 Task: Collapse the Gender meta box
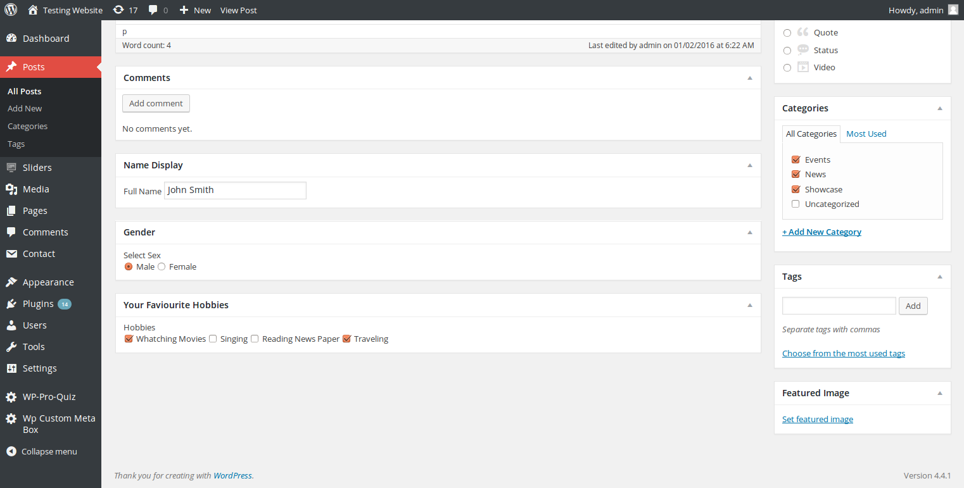pos(750,232)
